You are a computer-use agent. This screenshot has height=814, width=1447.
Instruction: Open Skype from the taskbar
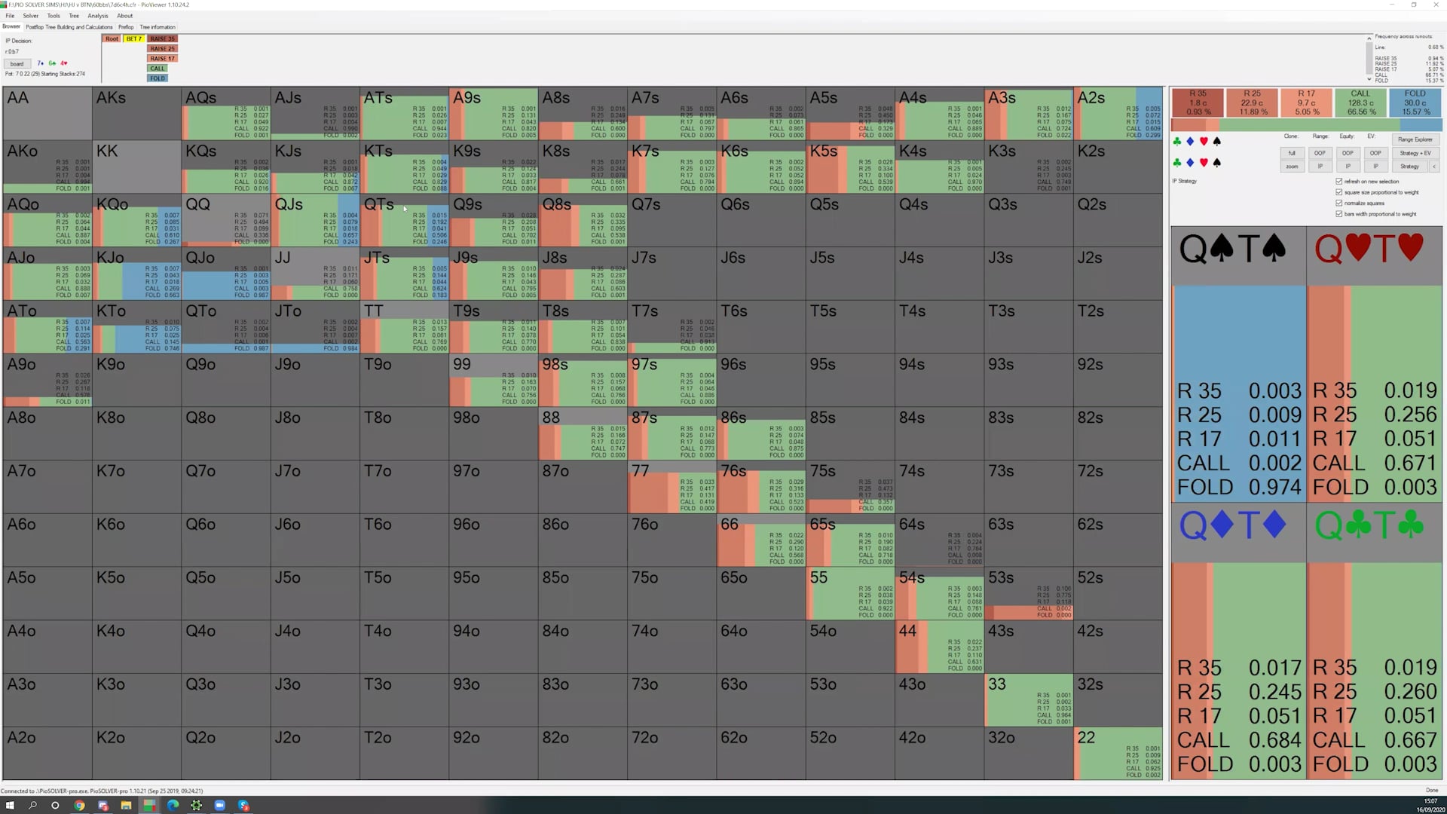(243, 806)
